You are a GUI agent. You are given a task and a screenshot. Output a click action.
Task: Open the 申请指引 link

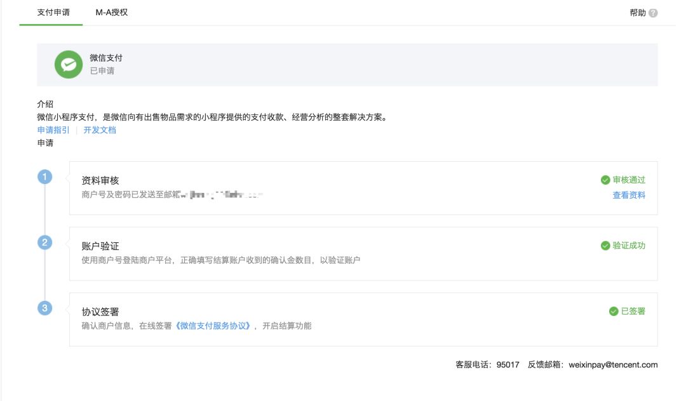click(x=53, y=129)
